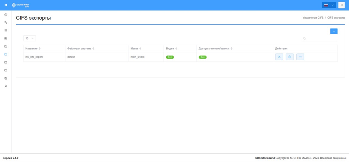Click the logout icon button
Screen dimensions: 349x162
(x=341, y=5)
